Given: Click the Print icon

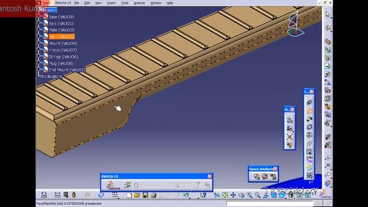Looking at the screenshot, I should click(x=154, y=195).
